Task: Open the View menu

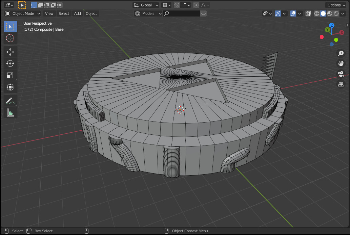Action: 49,14
